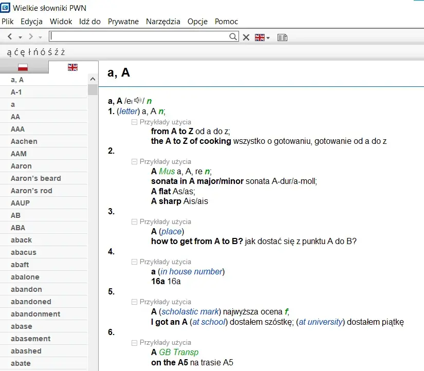This screenshot has height=371, width=424.
Task: Open the dictionary language dropdown arrow
Action: (268, 38)
